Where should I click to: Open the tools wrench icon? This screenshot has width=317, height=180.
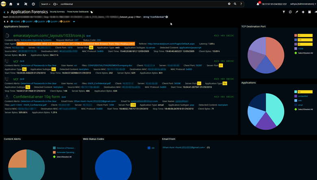pos(26,4)
